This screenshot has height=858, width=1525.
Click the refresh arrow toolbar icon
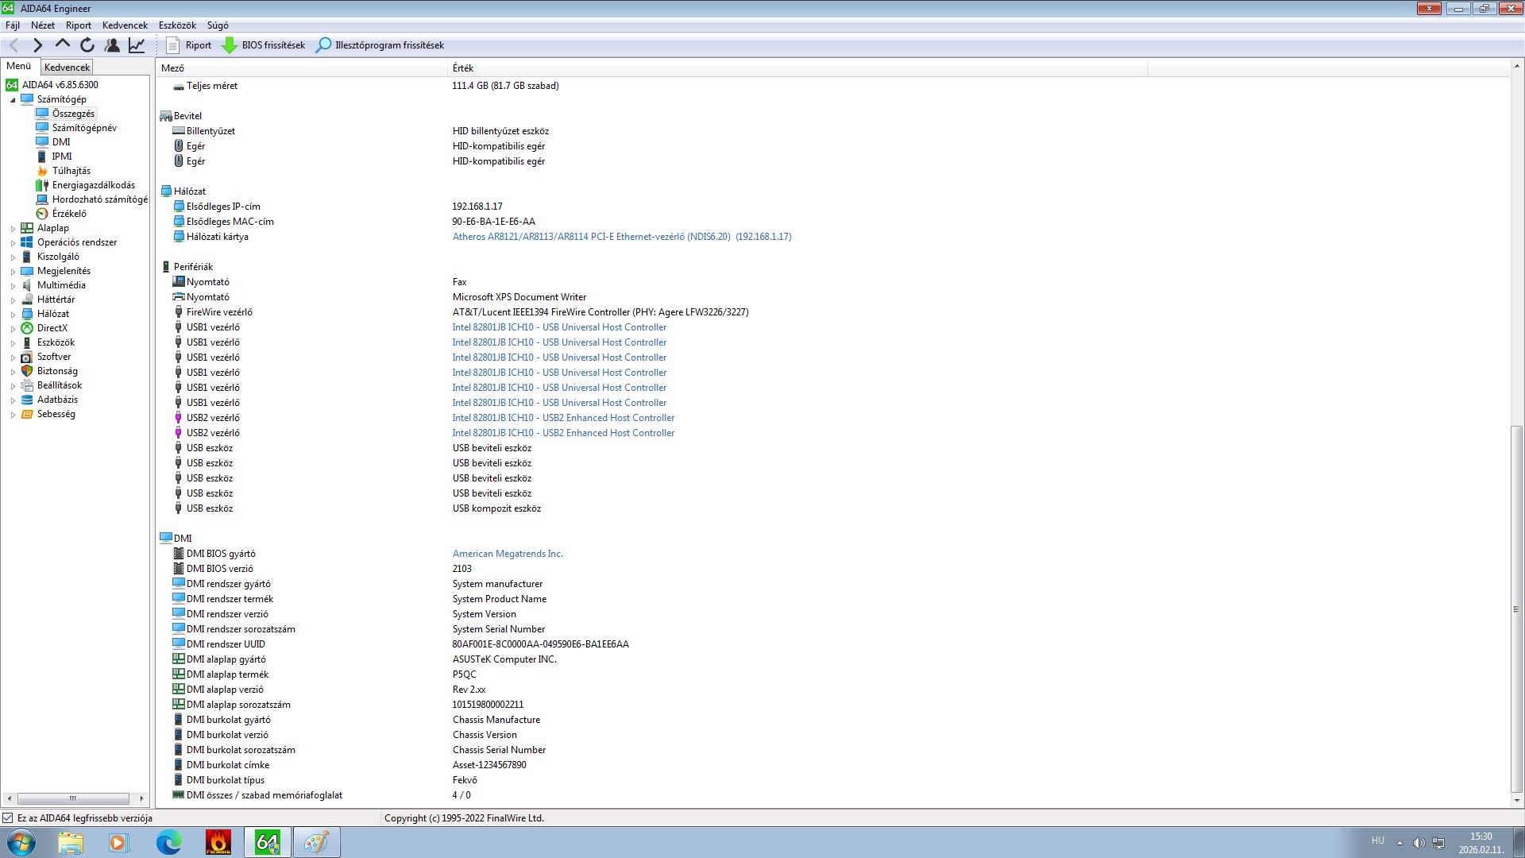[x=87, y=45]
